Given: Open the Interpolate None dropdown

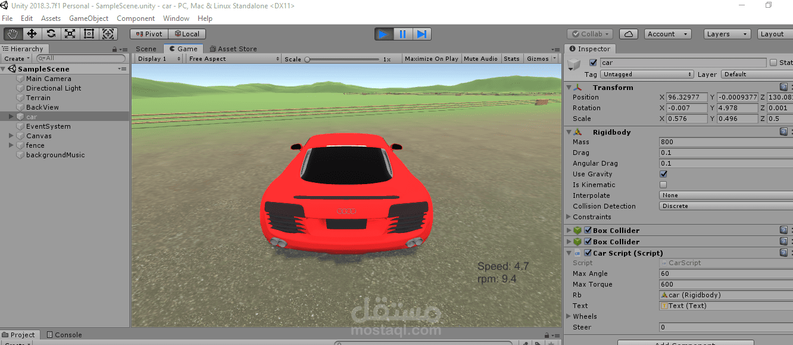Looking at the screenshot, I should pyautogui.click(x=726, y=195).
